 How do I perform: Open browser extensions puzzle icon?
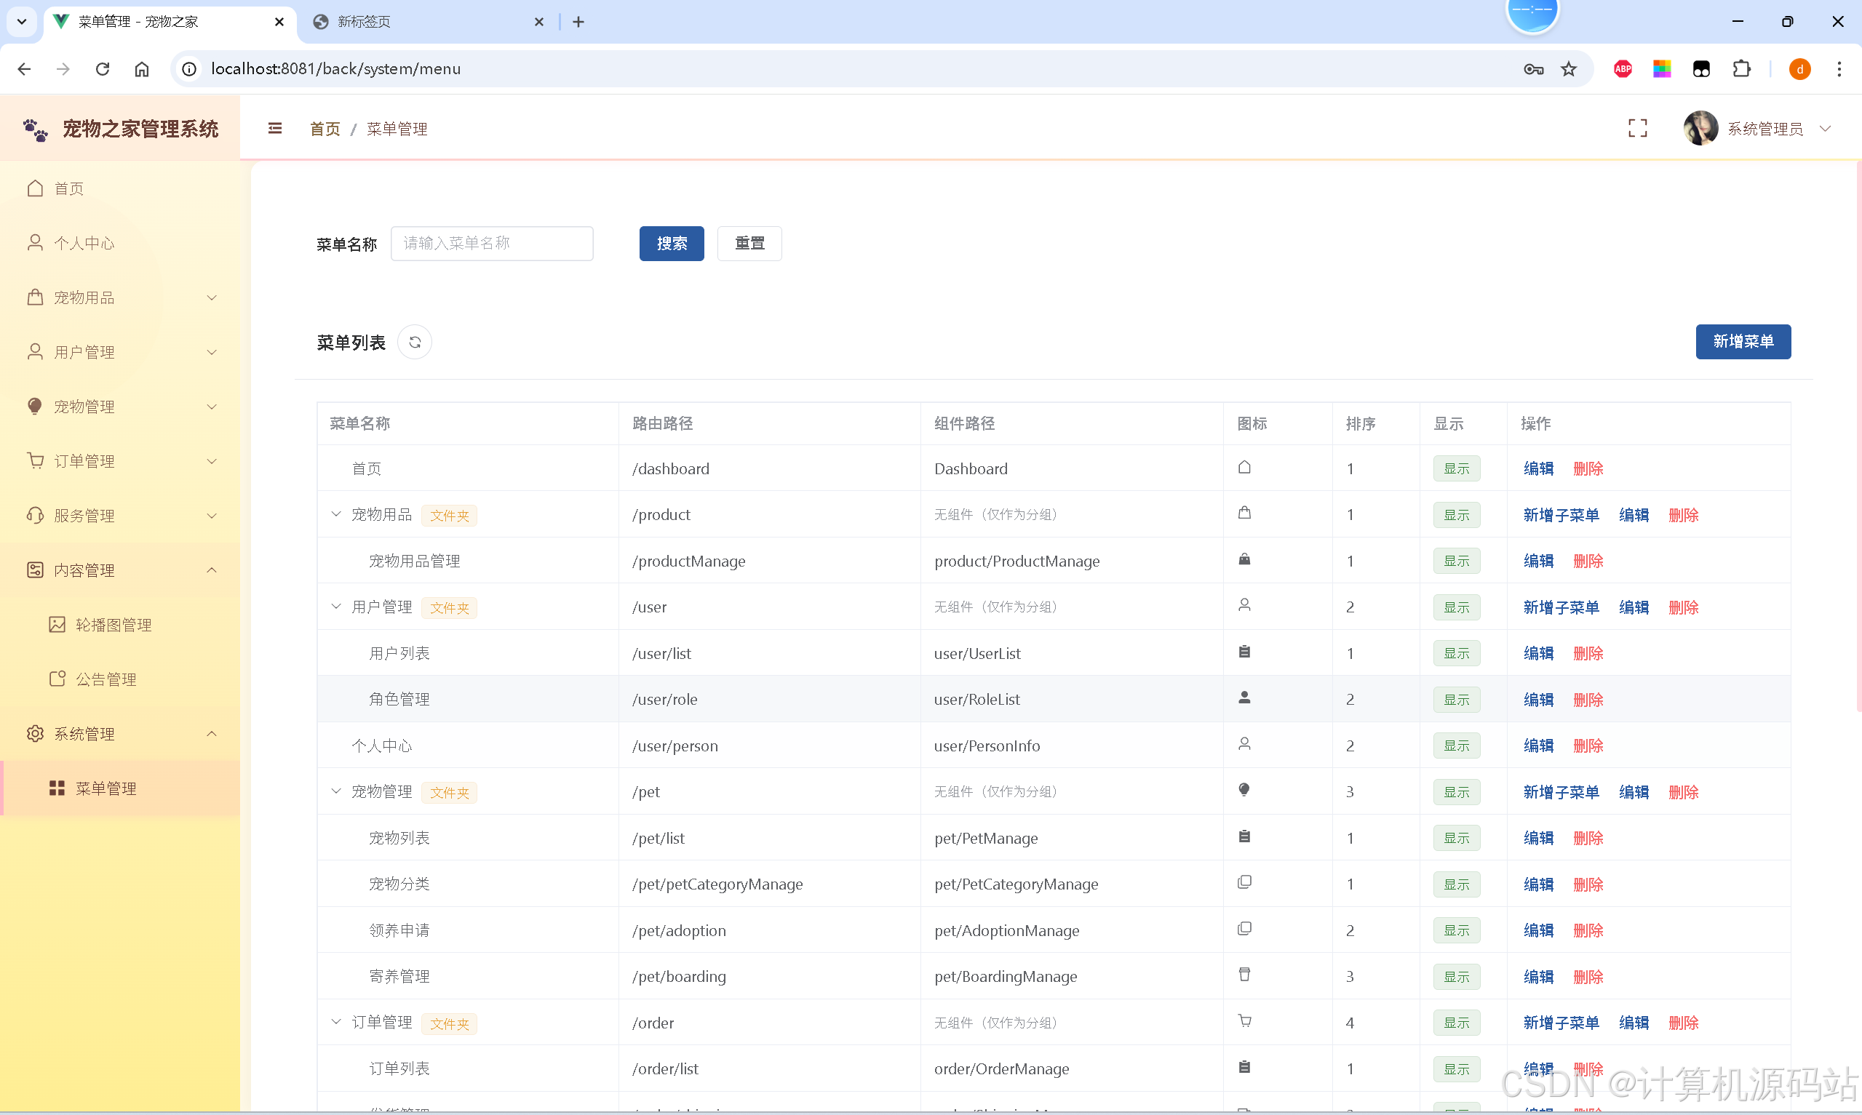click(x=1741, y=69)
